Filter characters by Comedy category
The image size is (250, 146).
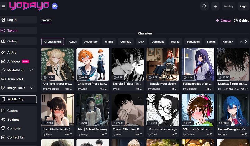pos(126,41)
